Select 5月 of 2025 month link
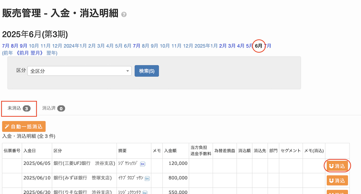This screenshot has height=194, width=361. click(250, 46)
